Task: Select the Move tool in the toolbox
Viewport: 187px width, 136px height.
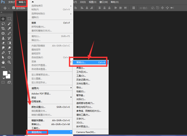Action: (x=3, y=19)
